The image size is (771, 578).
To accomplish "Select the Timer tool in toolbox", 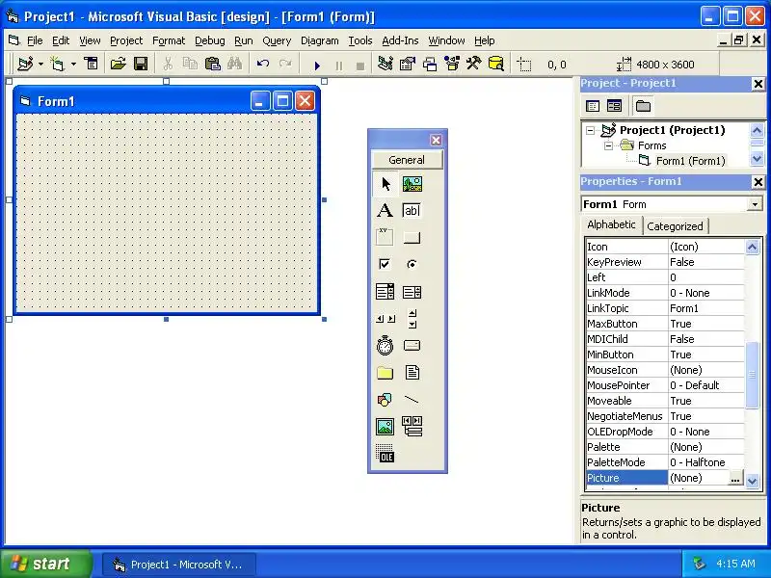I will point(385,346).
